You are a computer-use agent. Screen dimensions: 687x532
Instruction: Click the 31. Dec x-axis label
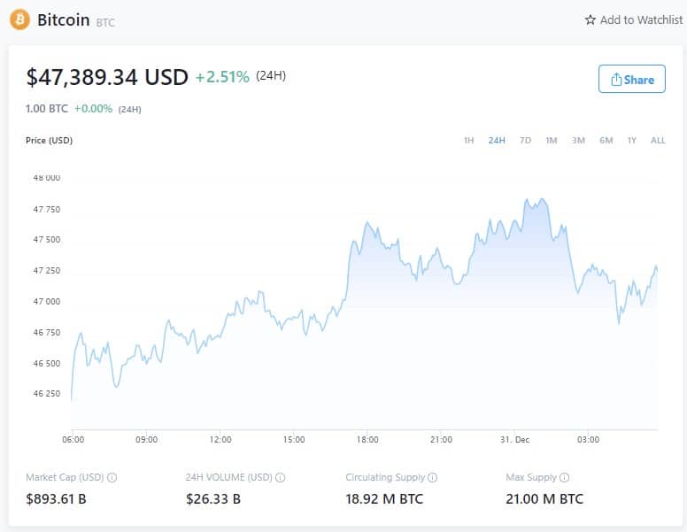tap(515, 440)
